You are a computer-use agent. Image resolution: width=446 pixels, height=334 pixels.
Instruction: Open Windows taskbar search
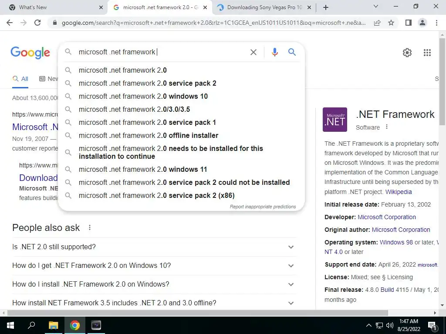[31, 325]
